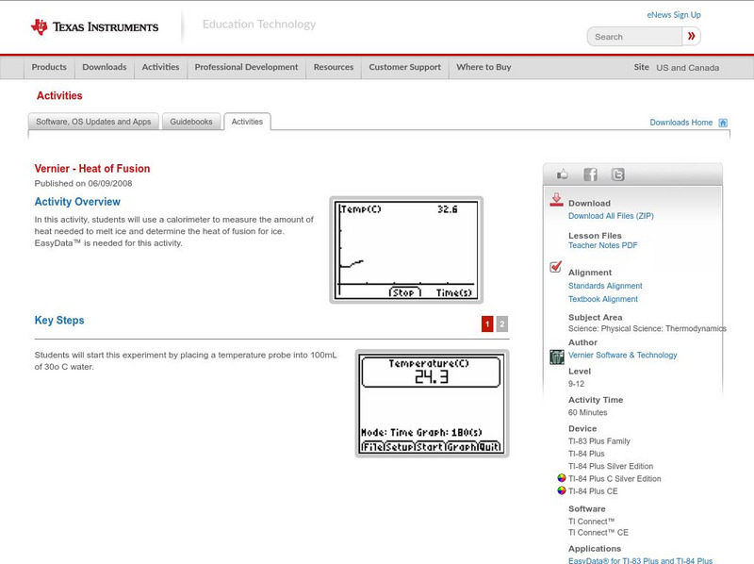Switch to the Guidebooks tab
Viewport: 754px width, 564px height.
191,121
